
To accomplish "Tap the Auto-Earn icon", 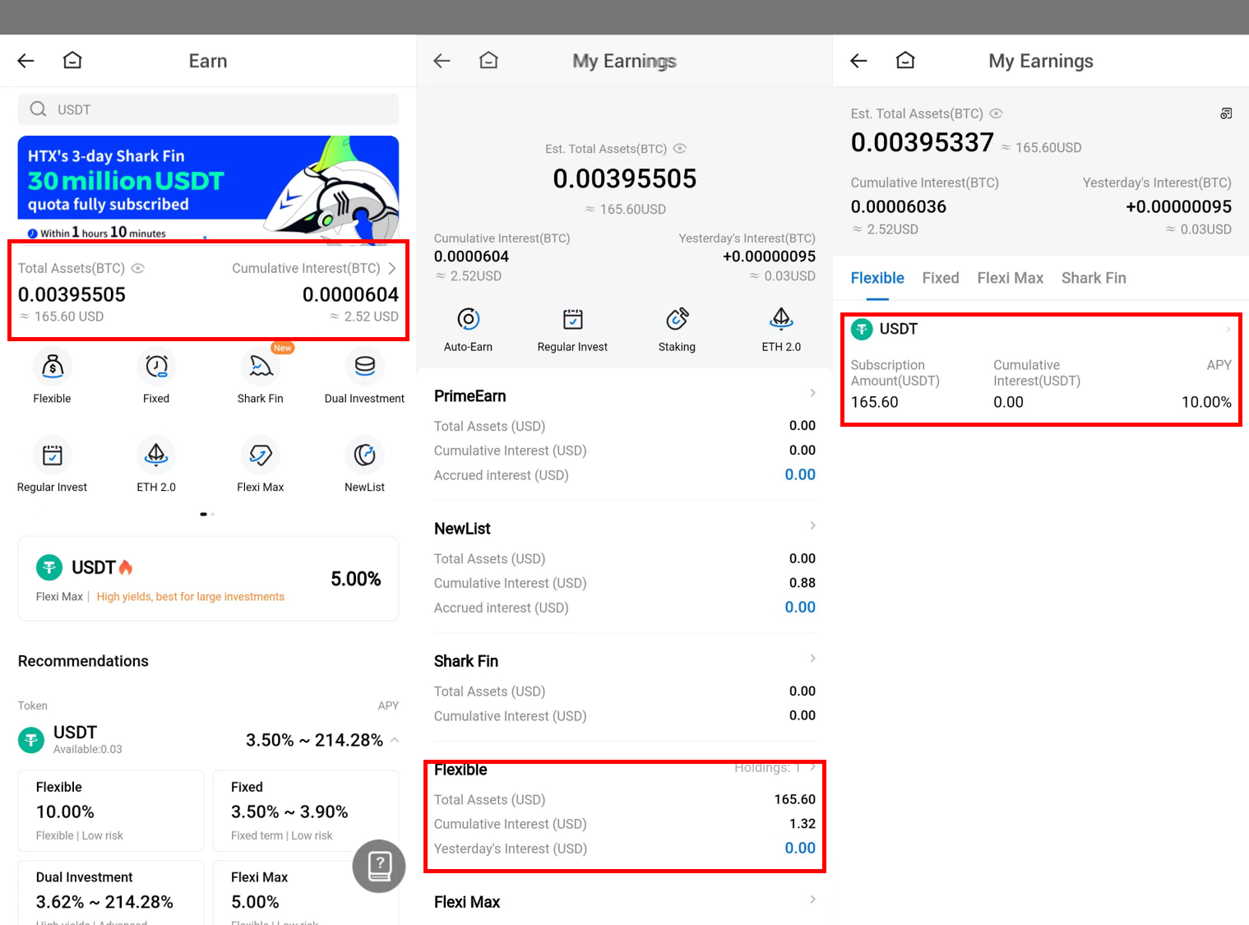I will point(468,320).
